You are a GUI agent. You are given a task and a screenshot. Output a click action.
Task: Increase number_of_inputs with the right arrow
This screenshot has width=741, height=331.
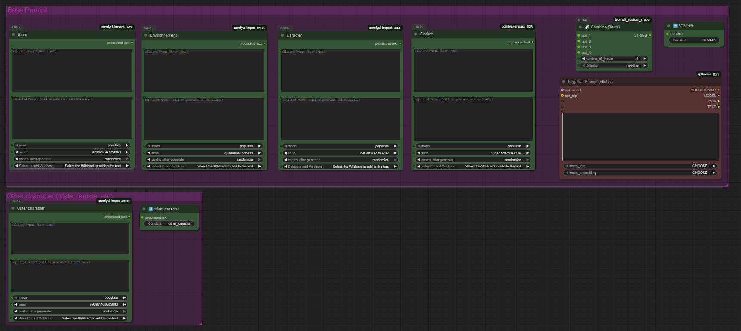coord(645,59)
